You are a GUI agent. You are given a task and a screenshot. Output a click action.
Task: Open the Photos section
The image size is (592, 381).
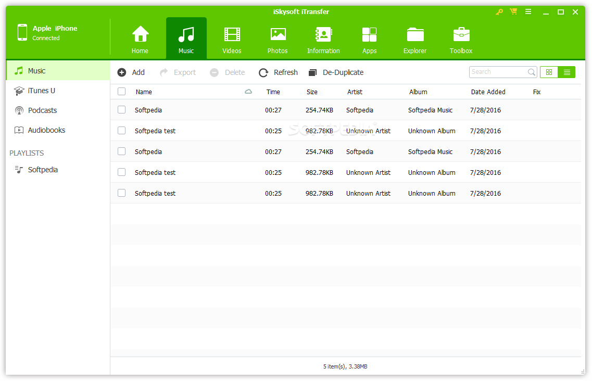coord(278,40)
